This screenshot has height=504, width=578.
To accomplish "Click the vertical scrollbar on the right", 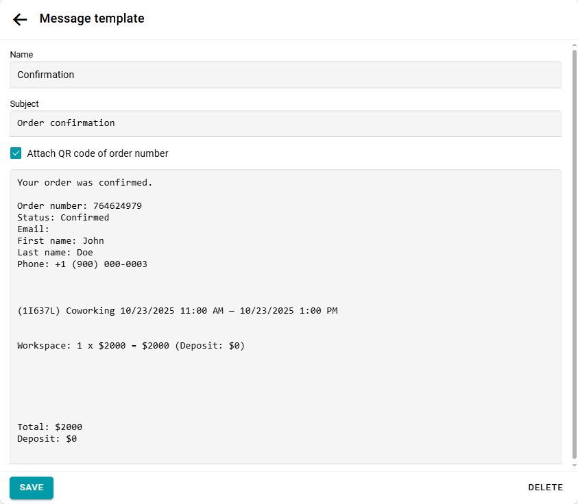I will click(575, 253).
